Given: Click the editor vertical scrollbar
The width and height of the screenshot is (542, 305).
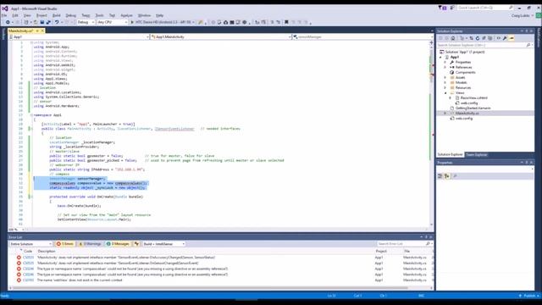Looking at the screenshot, I should coord(431,135).
